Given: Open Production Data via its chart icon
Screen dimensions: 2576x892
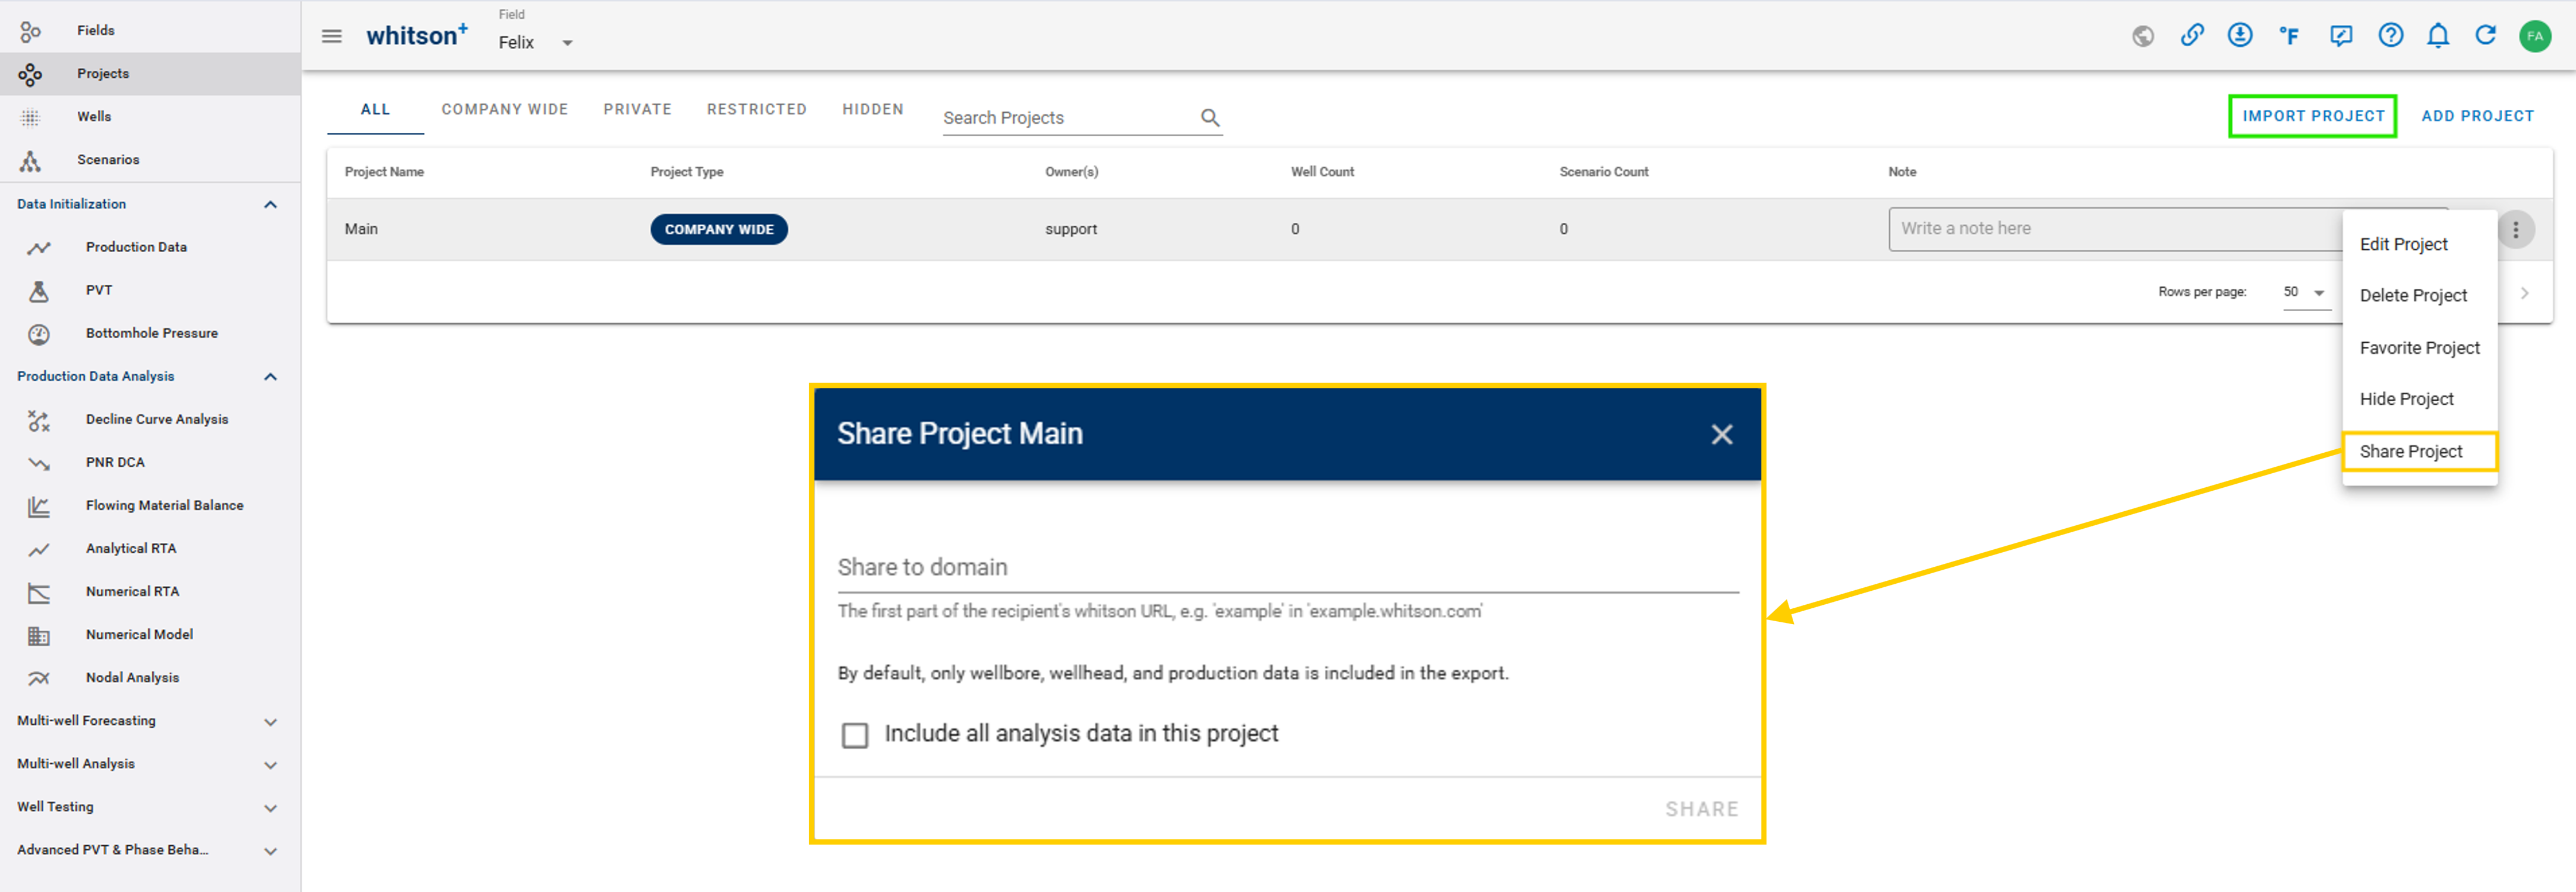Looking at the screenshot, I should pos(39,248).
